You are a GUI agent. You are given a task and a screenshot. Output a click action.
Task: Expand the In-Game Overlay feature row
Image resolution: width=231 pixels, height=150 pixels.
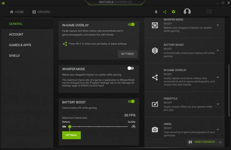(x=218, y=77)
